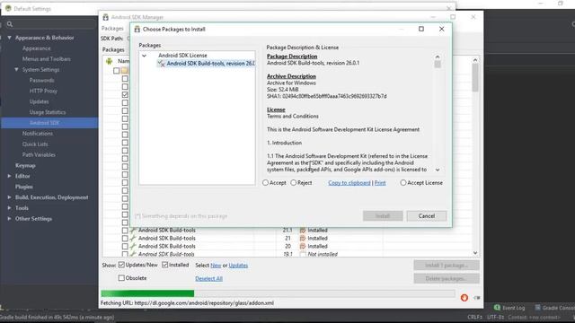
Task: Select Keymap in settings tree
Action: (x=25, y=165)
